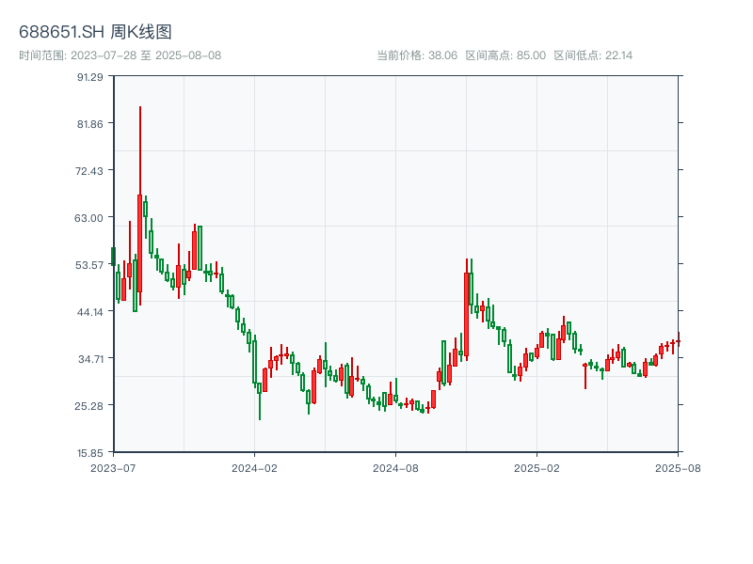Click the 2023-07 x-axis label
This screenshot has width=753, height=564.
click(x=113, y=467)
